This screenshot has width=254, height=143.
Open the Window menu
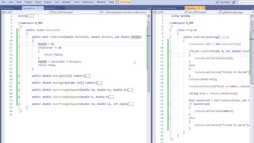click(101, 2)
